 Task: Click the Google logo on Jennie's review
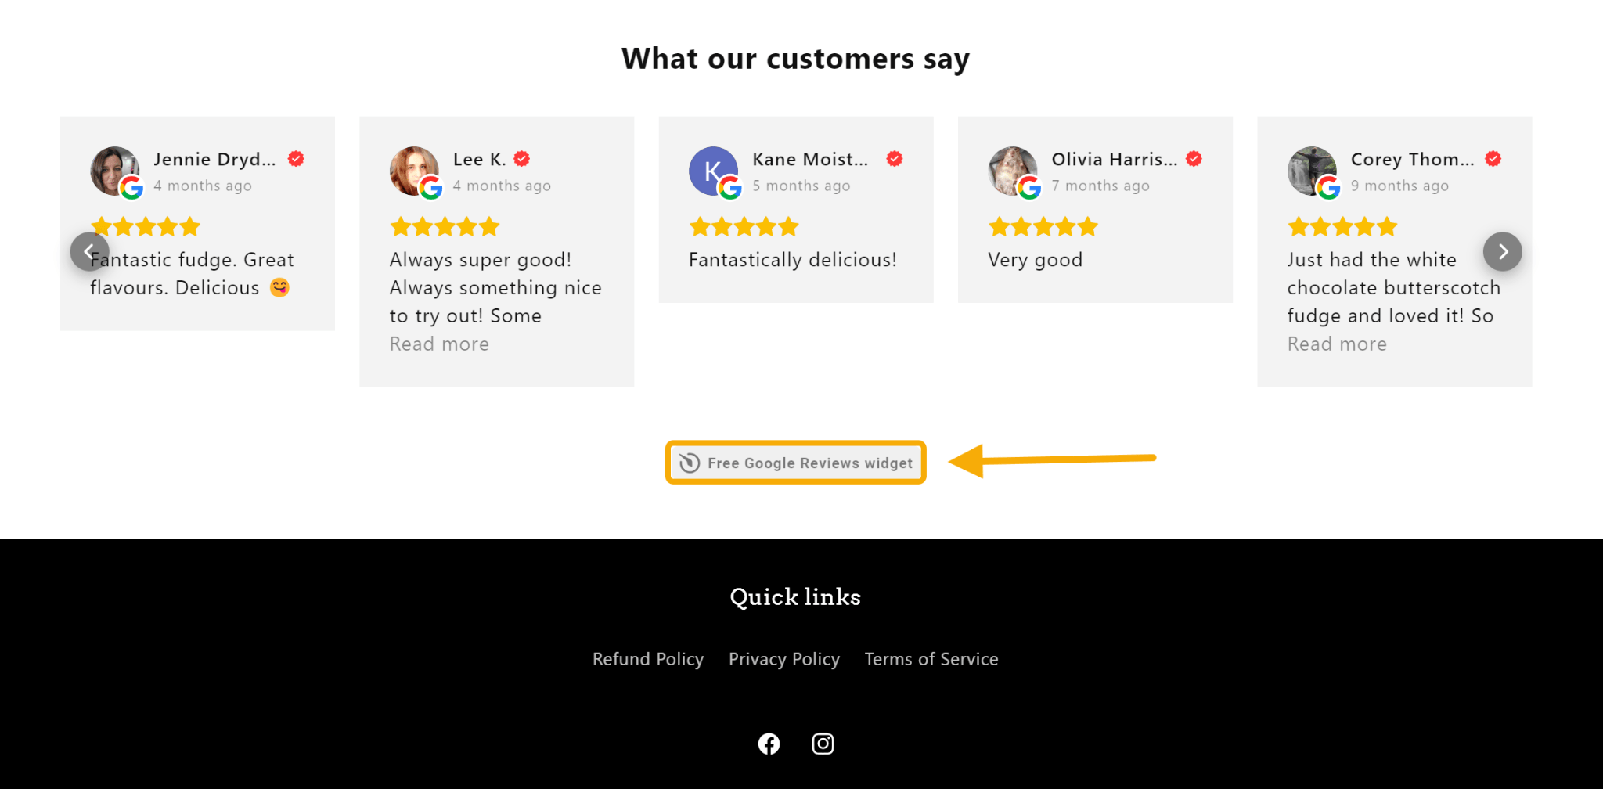(133, 188)
